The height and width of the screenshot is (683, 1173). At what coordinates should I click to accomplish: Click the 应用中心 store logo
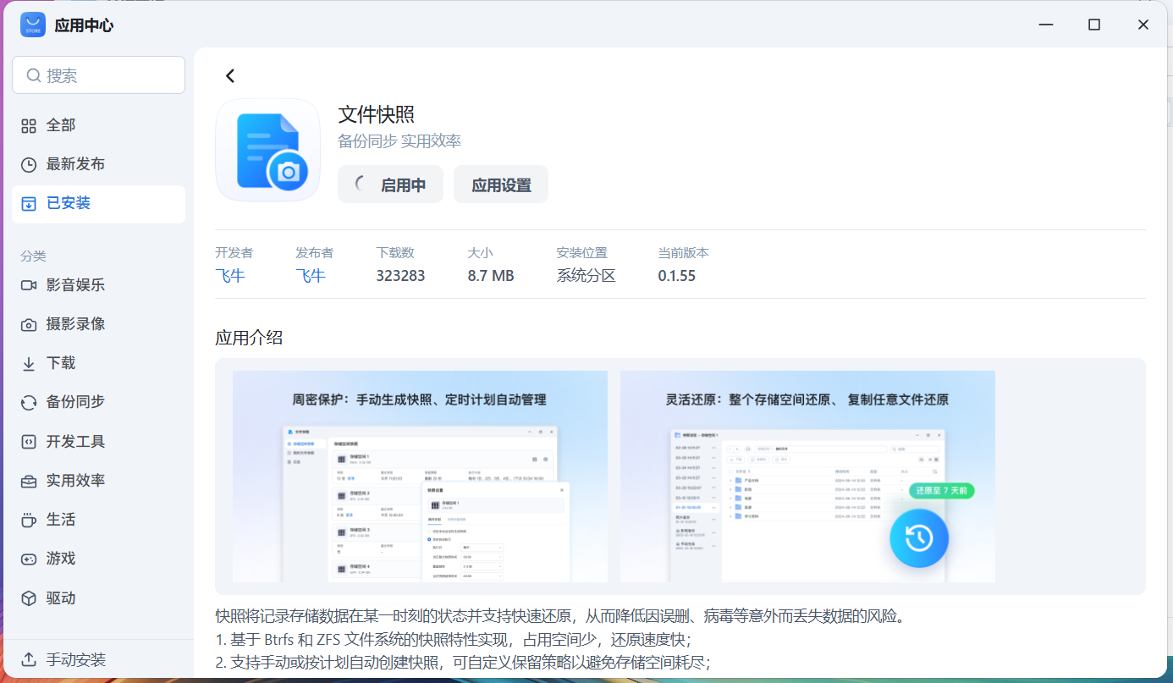click(33, 25)
